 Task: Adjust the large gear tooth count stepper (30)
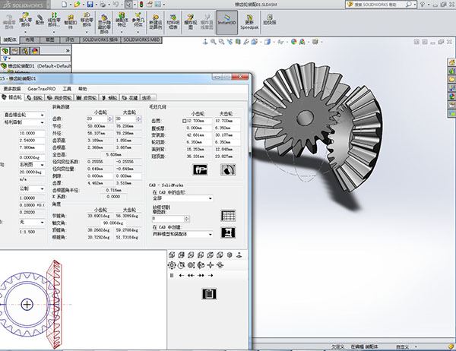point(138,119)
